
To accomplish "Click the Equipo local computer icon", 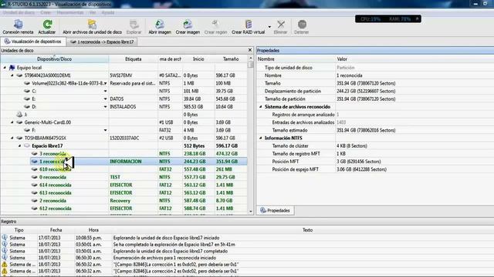I will [x=12, y=68].
